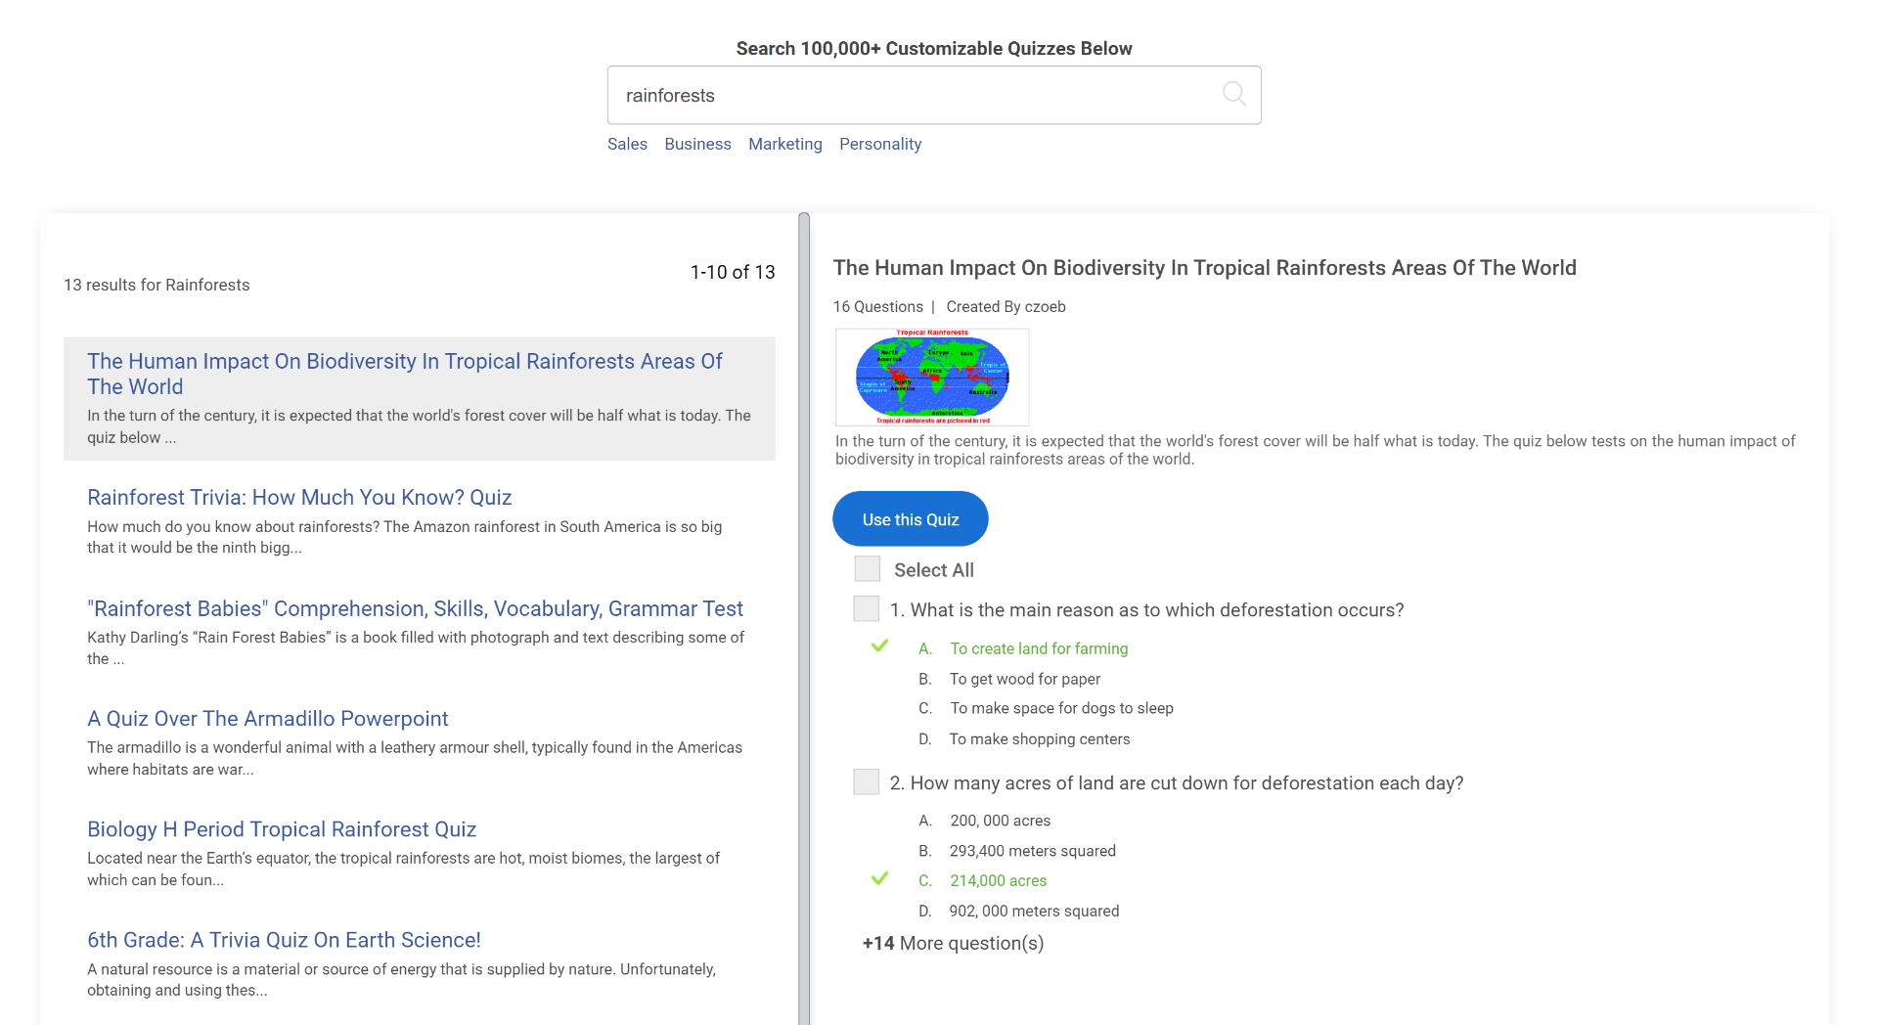Expand the +14 More question(s) text
This screenshot has width=1878, height=1025.
[953, 943]
